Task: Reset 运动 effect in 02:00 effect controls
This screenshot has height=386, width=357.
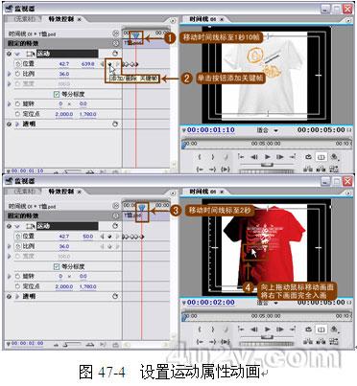Action: coord(115,226)
